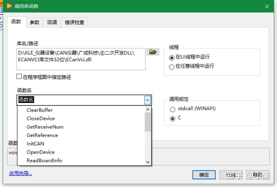
Task: Click the scroll-up arrow in function list
Action: click(x=147, y=109)
